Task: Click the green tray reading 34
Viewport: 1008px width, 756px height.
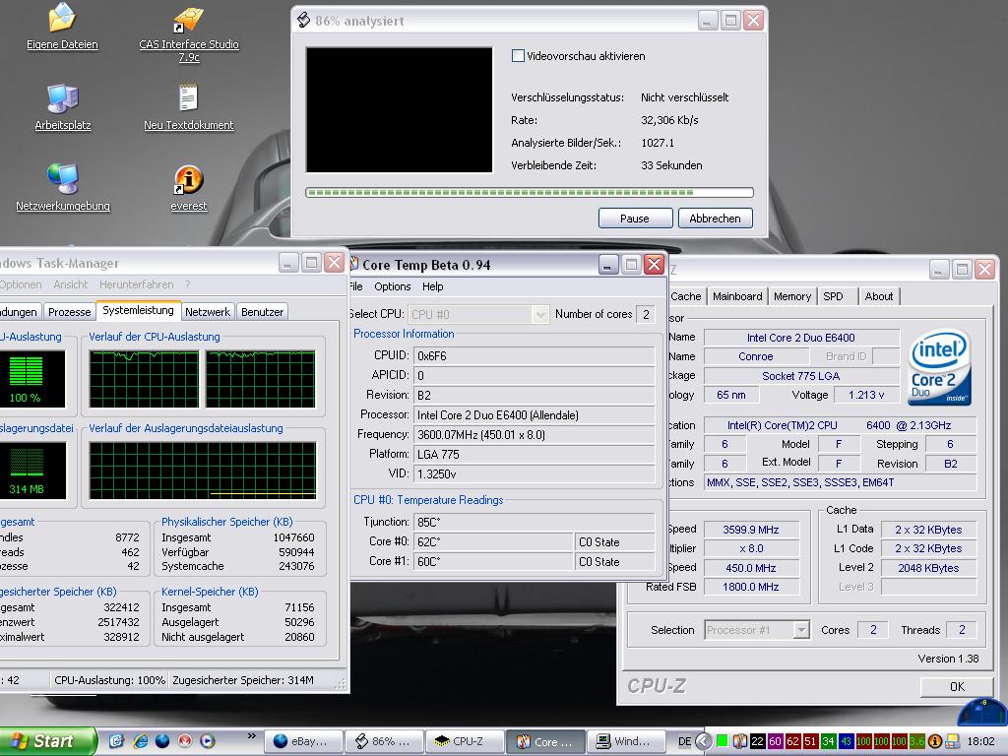Action: pyautogui.click(x=828, y=741)
